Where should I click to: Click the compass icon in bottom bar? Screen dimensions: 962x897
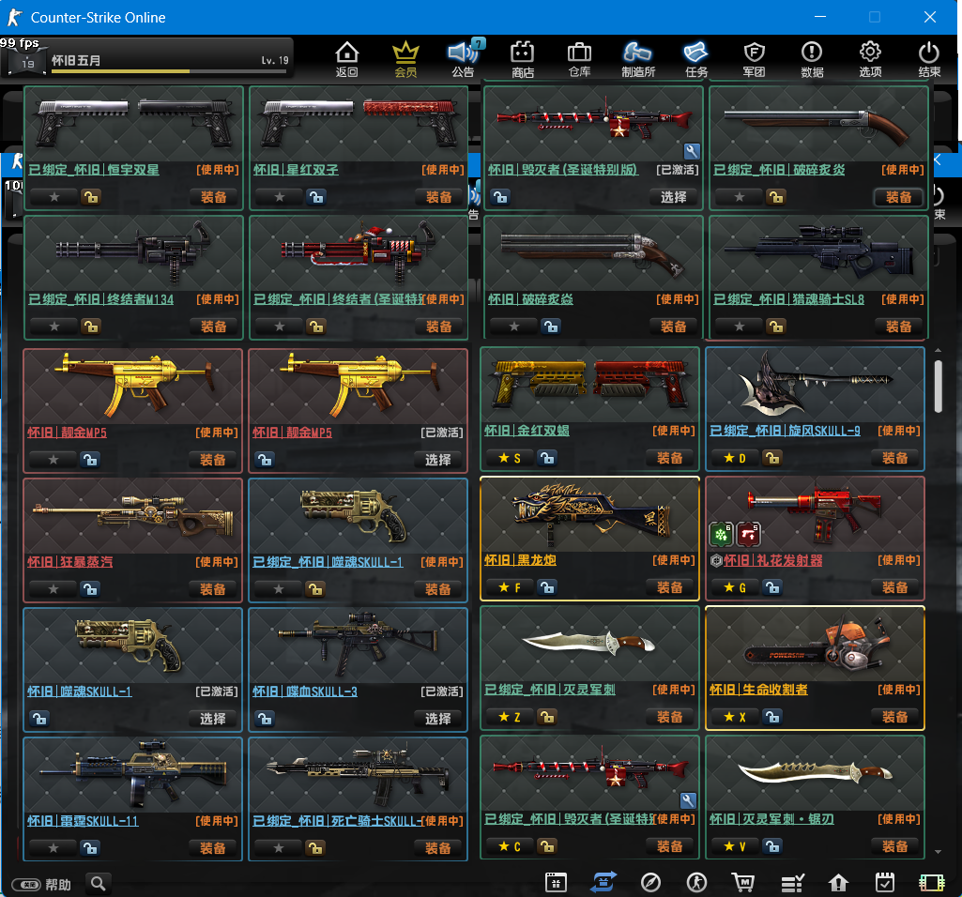coord(650,883)
